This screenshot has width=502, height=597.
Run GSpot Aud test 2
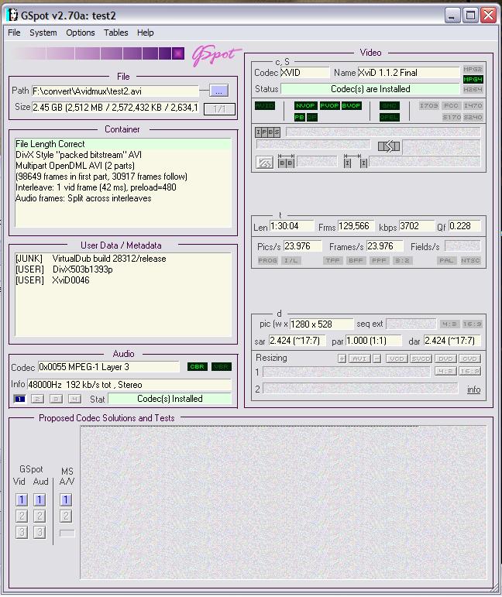click(40, 516)
